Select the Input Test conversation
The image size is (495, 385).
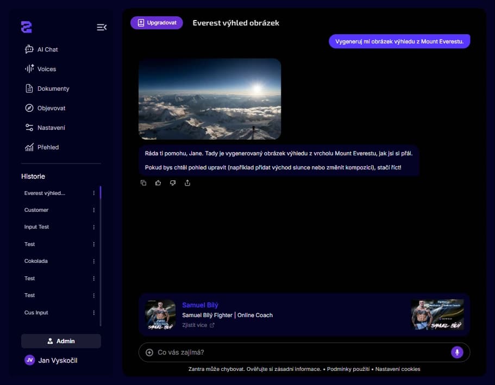pos(36,227)
